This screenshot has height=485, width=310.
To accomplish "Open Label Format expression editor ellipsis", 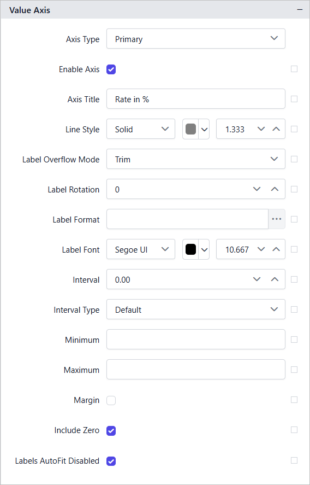I will [276, 219].
